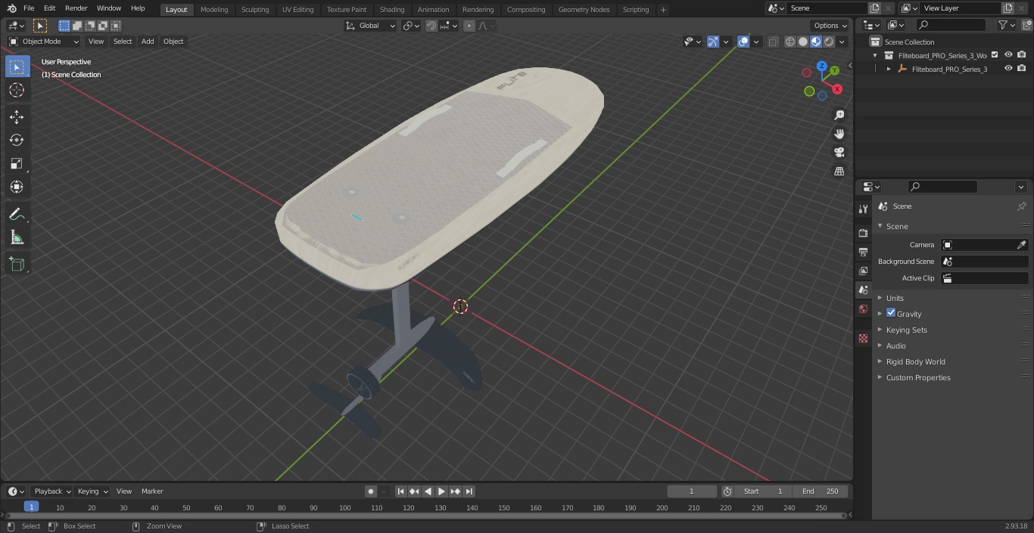Open the timeline Keying popover

coord(92,491)
